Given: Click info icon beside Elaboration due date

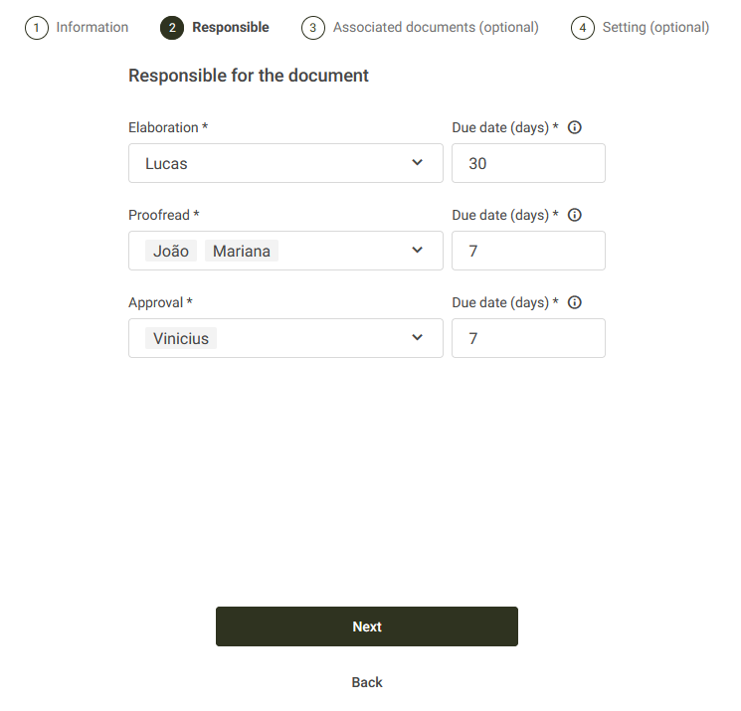Looking at the screenshot, I should click(574, 127).
